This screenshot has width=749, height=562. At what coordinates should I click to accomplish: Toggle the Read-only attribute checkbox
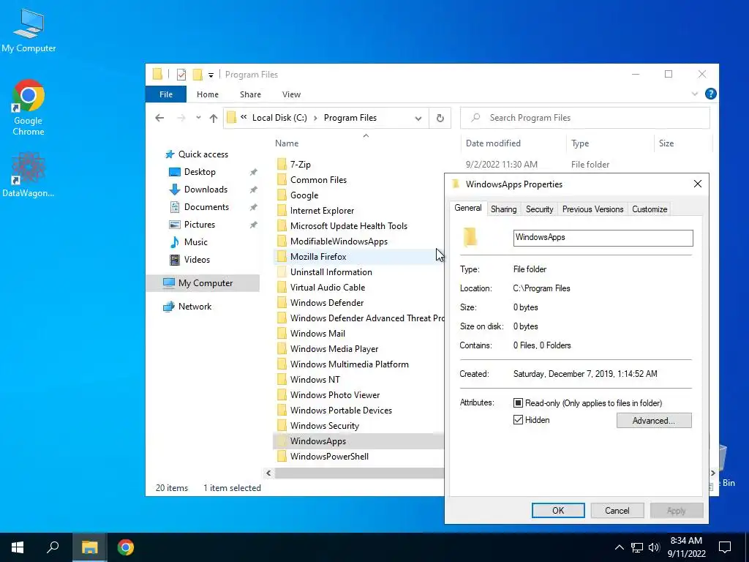point(518,403)
